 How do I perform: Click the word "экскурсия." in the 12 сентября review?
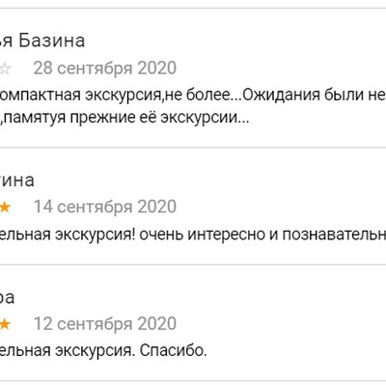pos(95,351)
